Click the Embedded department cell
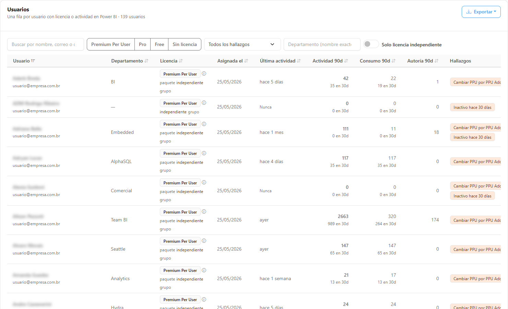Image resolution: width=508 pixels, height=309 pixels. pos(122,132)
